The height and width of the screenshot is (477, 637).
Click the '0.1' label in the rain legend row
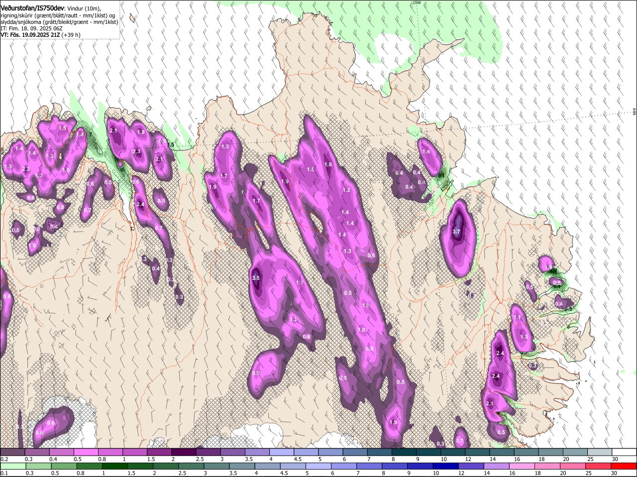tap(4, 473)
